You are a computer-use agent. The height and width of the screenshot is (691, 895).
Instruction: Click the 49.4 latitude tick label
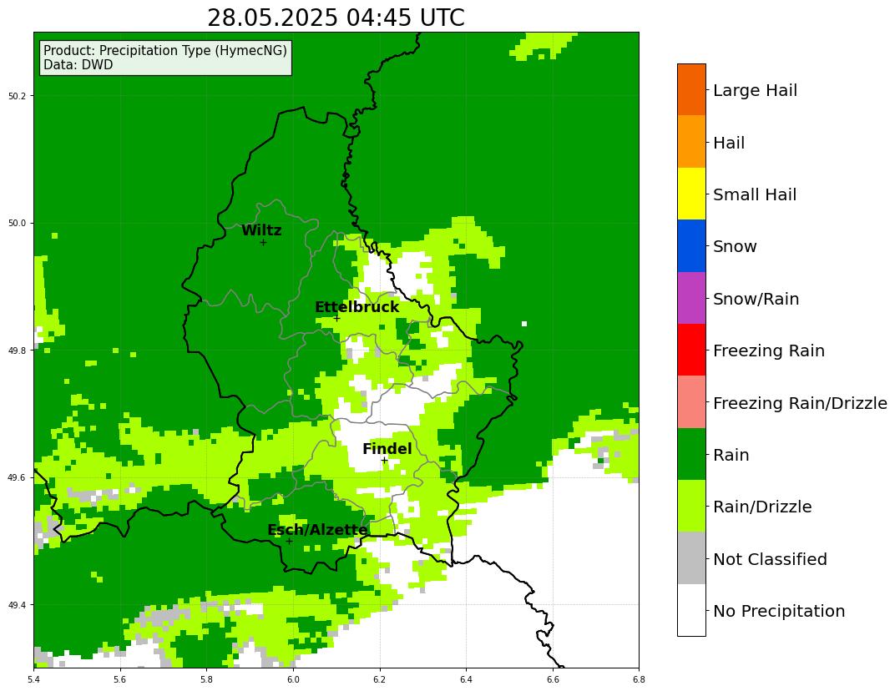click(18, 605)
